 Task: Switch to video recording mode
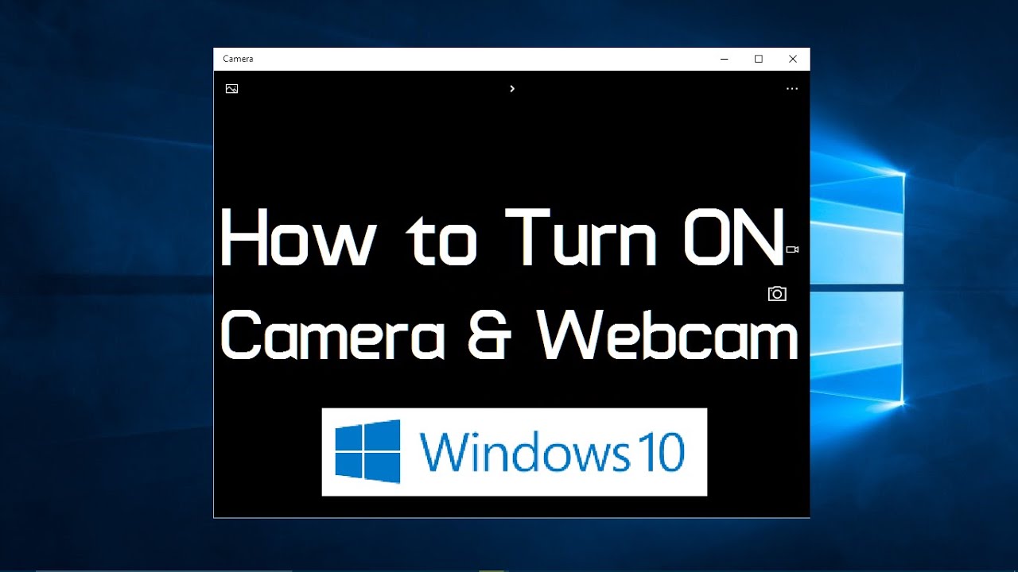(x=792, y=249)
